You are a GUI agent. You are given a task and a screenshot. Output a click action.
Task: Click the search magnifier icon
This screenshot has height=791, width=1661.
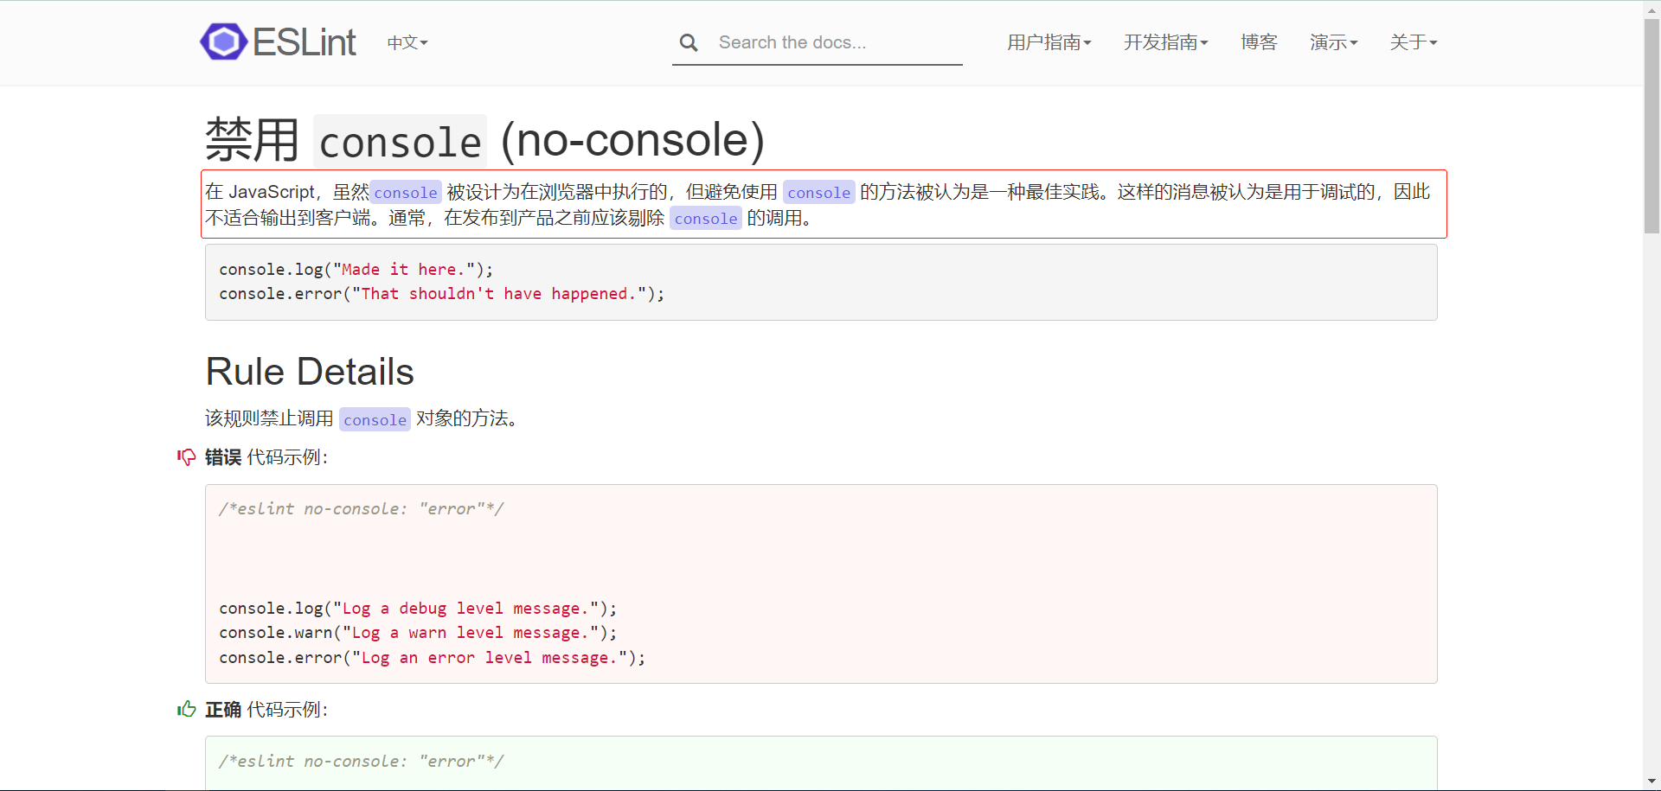click(689, 42)
